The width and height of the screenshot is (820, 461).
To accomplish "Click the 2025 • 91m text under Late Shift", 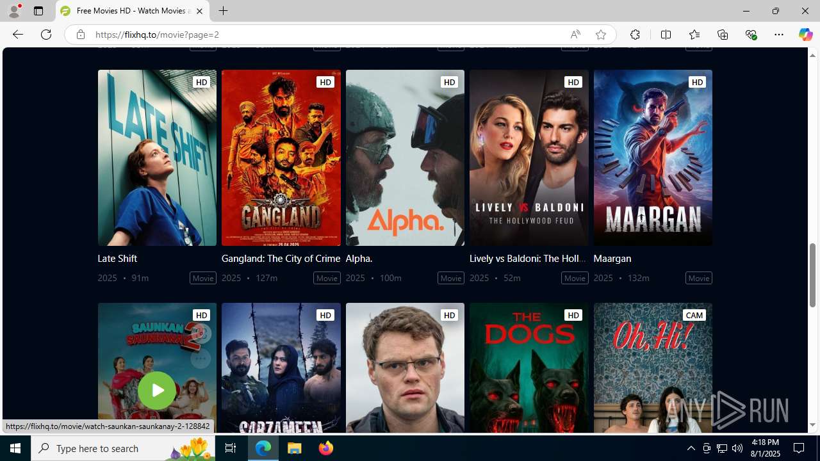I will 123,278.
